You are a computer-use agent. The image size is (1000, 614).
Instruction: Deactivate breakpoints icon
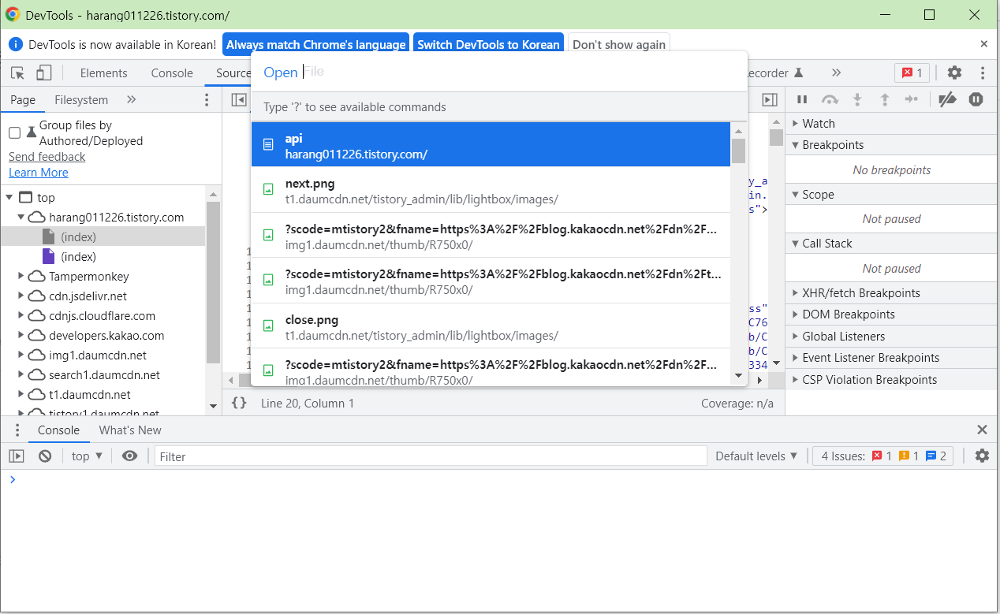pyautogui.click(x=948, y=99)
